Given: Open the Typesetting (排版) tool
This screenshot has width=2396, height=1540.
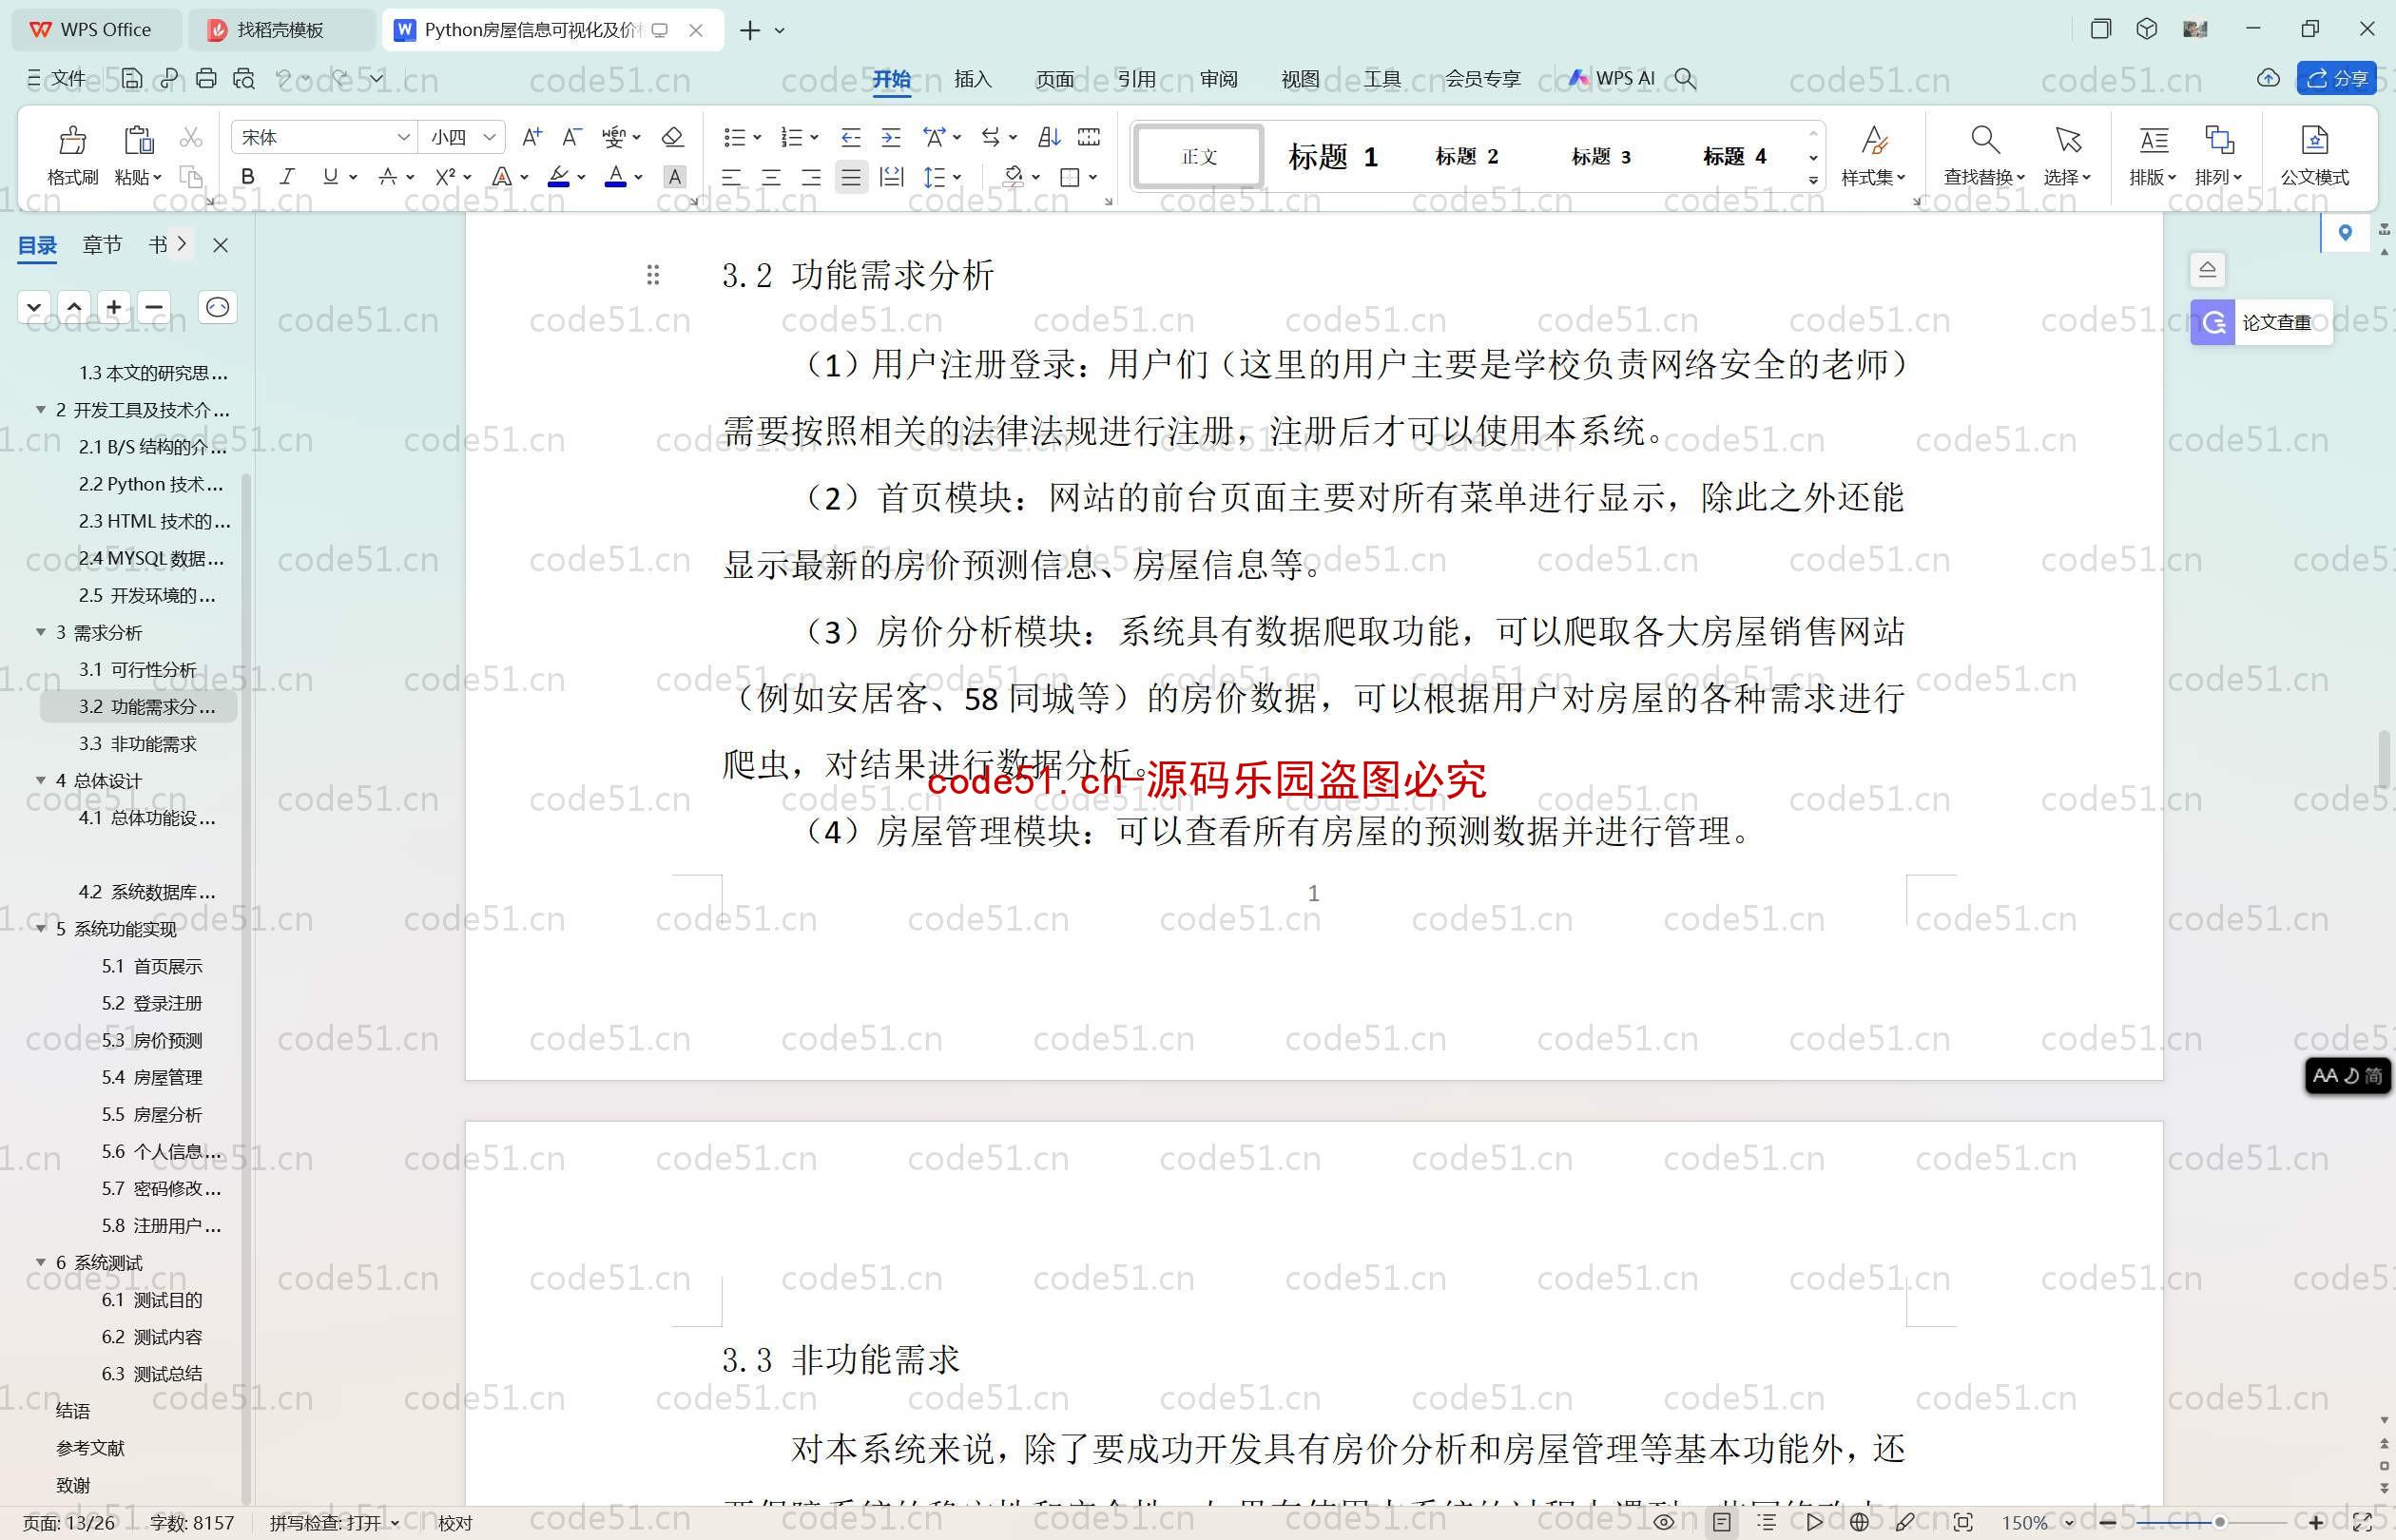Looking at the screenshot, I should (x=2153, y=155).
